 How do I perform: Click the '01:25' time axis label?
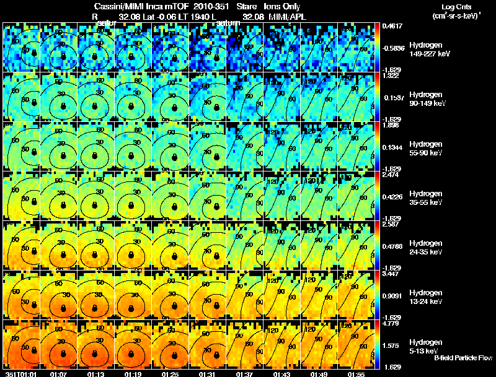(170, 374)
